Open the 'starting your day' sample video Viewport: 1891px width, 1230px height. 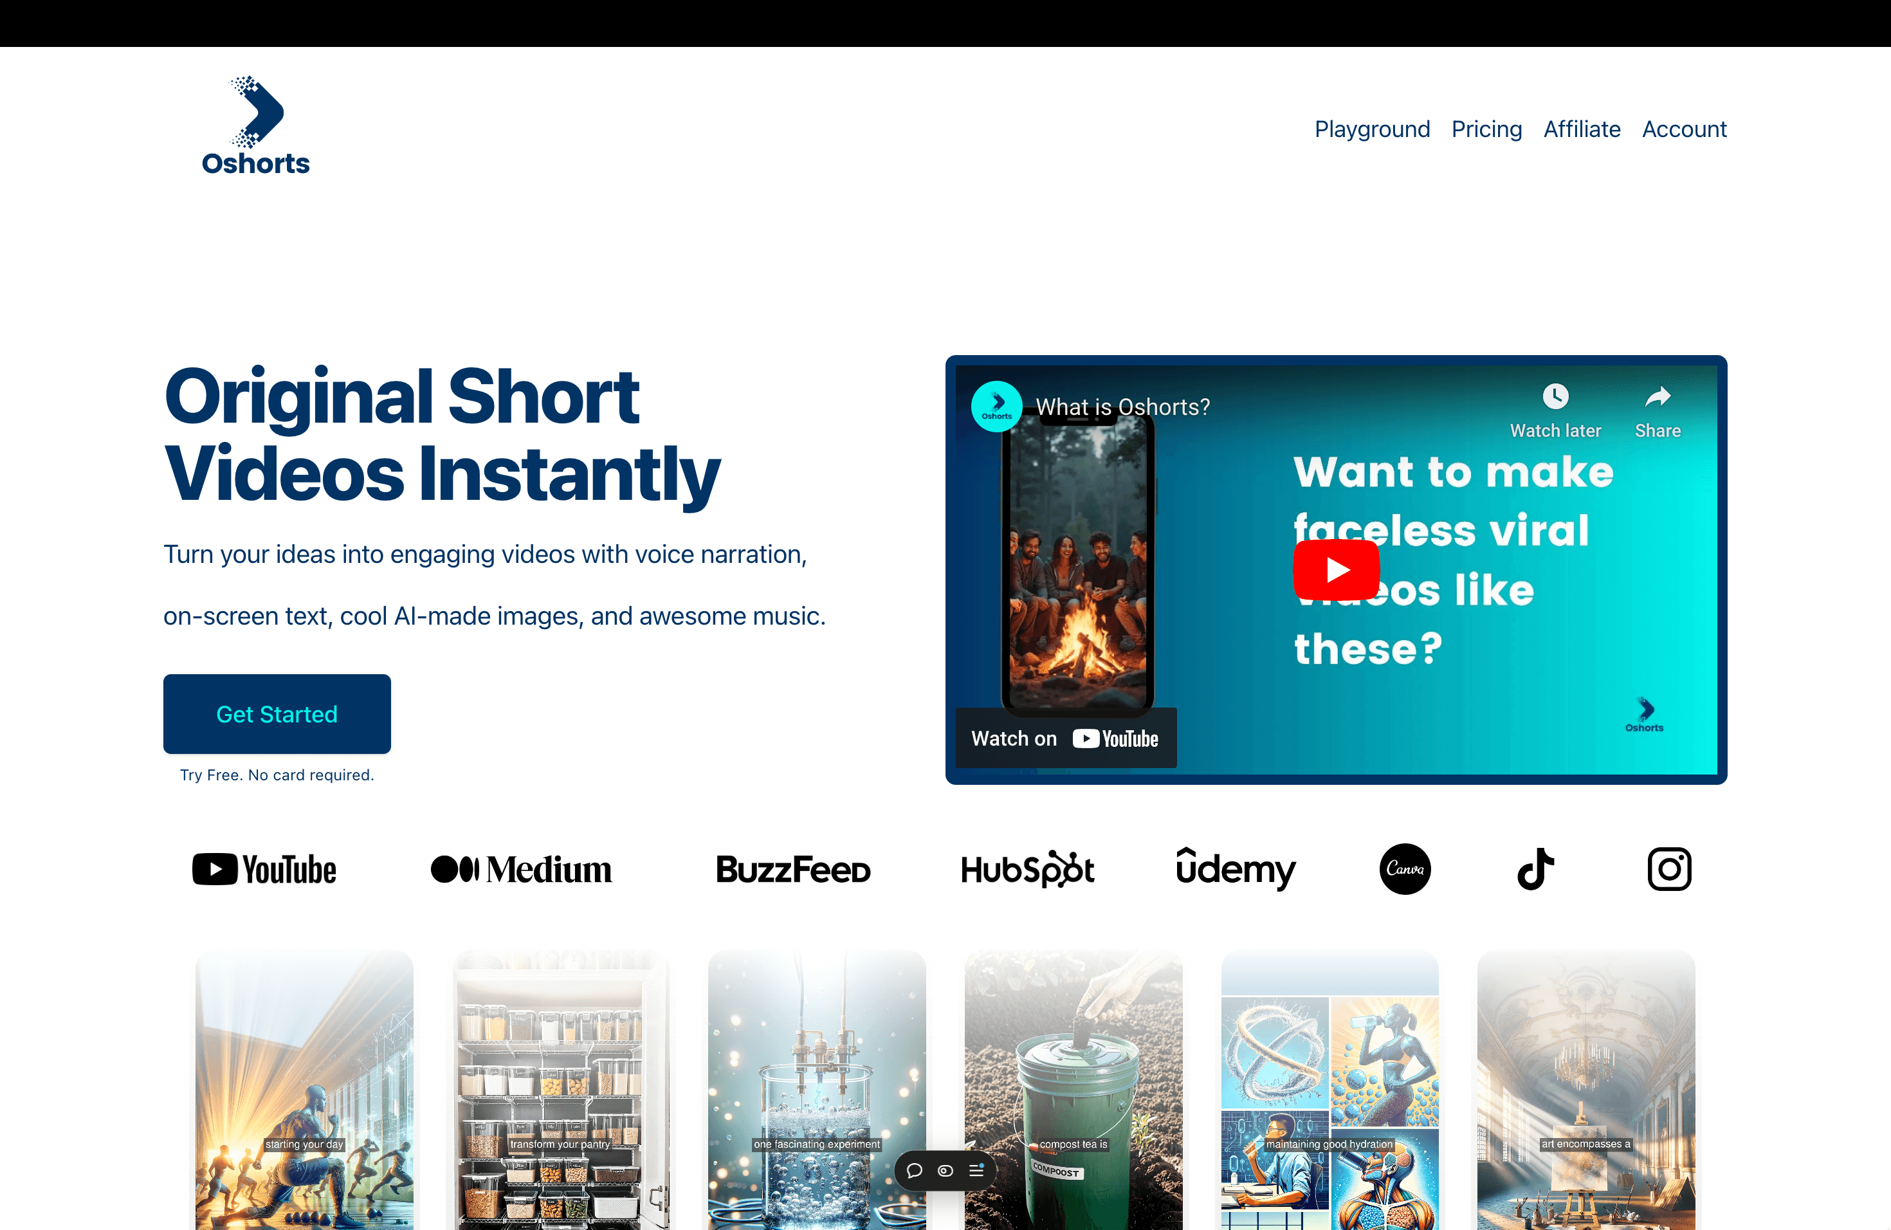point(304,1090)
